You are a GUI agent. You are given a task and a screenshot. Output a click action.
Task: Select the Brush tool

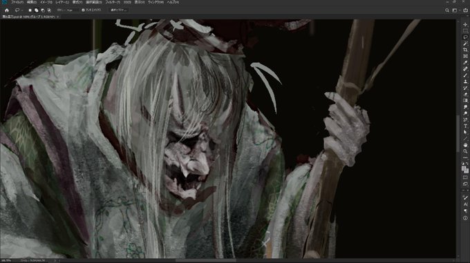pyautogui.click(x=465, y=75)
